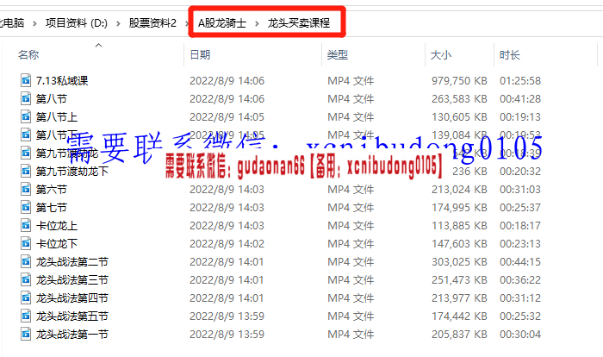Click the file icon of 第八节下
Viewport: 603px width, 357px height.
click(x=26, y=135)
